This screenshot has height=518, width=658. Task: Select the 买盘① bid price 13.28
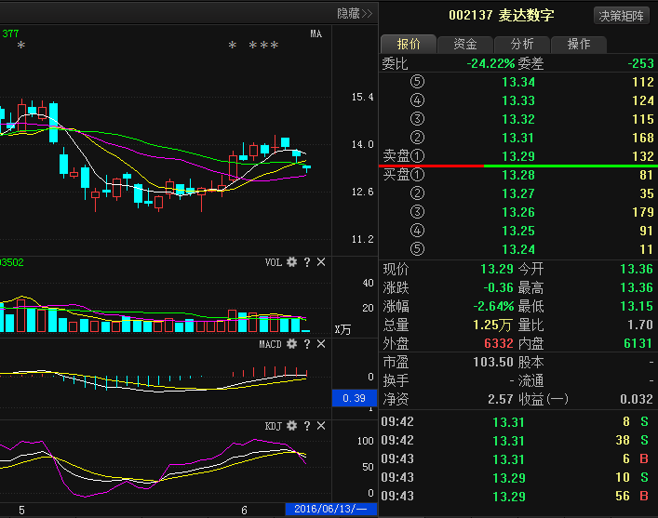coord(517,175)
